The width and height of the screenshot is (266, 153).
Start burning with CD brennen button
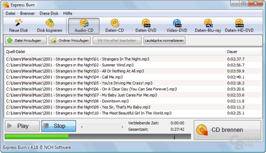(x=227, y=130)
